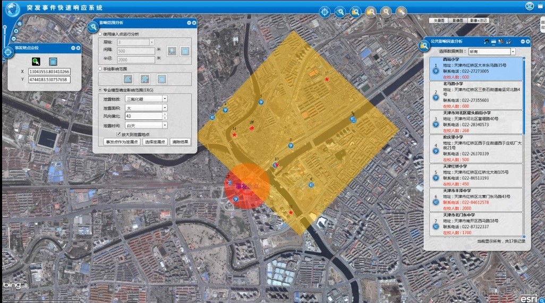Viewport: 545px width, 303px height.
Task: Click the yellow arrow cursor toolbar icon
Action: (x=402, y=12)
